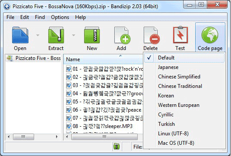Open the Find menu
Screen dimensions: 231x156
tap(40, 17)
